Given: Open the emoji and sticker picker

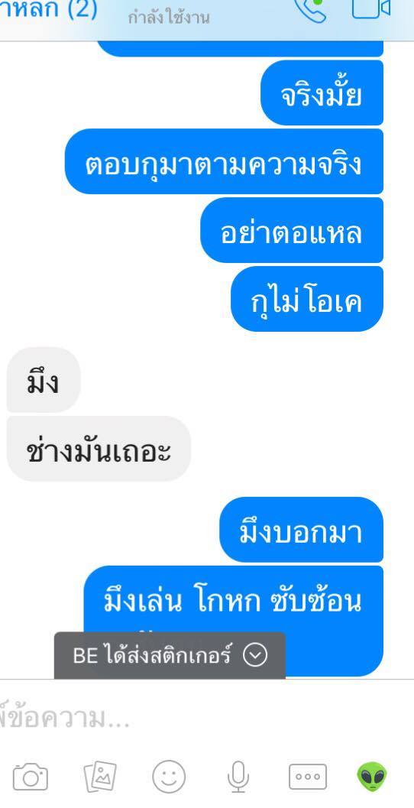Looking at the screenshot, I should coord(168,777).
